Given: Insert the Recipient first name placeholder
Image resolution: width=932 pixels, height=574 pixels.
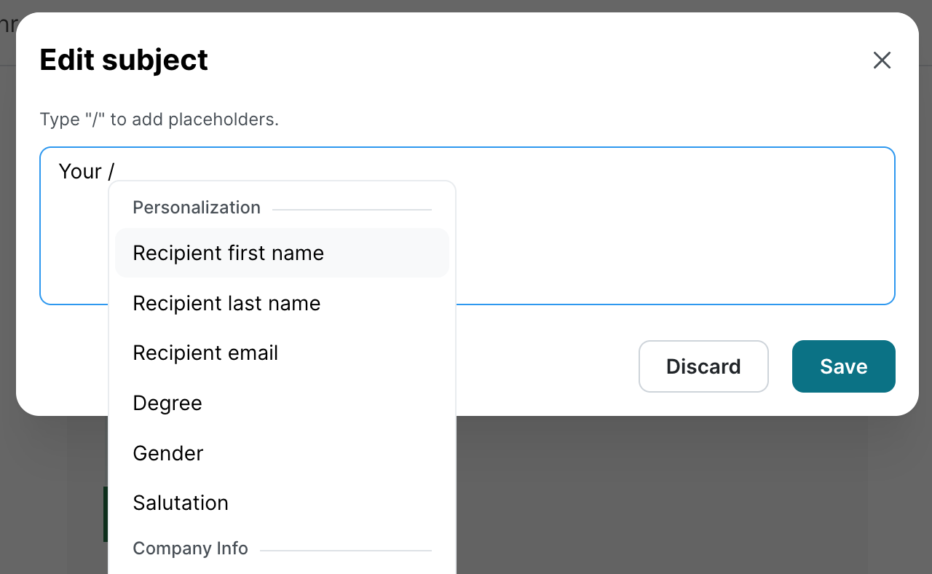Looking at the screenshot, I should pos(228,253).
